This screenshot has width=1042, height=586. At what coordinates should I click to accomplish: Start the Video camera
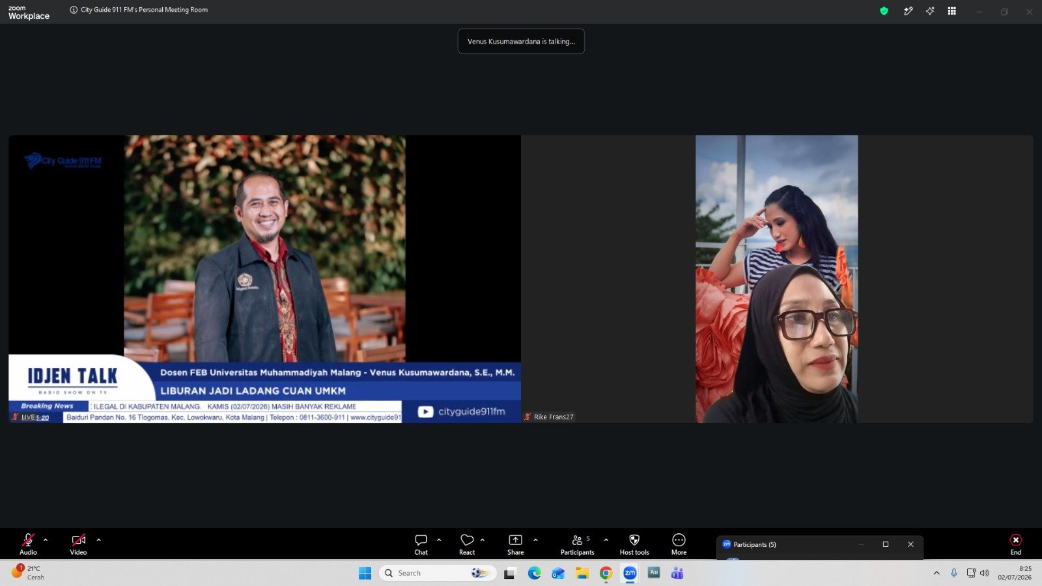pyautogui.click(x=78, y=544)
